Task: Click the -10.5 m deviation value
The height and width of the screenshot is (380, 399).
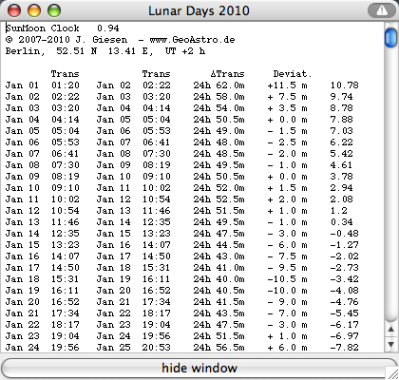Action: click(287, 279)
